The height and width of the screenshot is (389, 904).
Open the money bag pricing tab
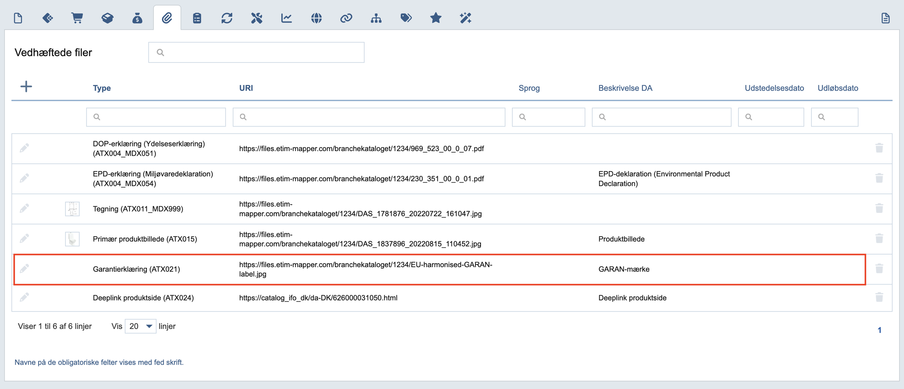137,18
